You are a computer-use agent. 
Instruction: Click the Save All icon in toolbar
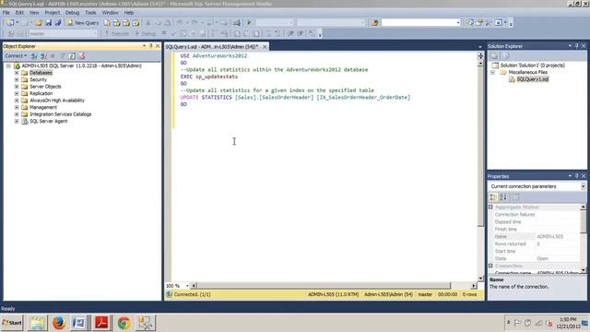tap(57, 23)
